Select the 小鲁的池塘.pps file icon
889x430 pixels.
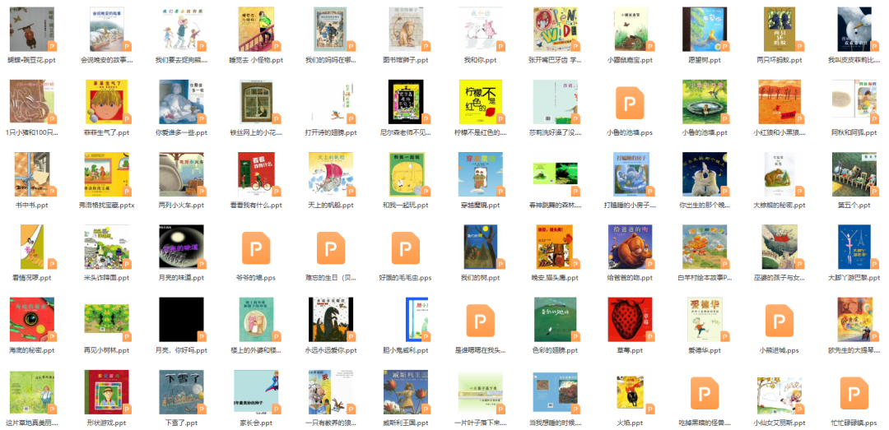coord(630,103)
